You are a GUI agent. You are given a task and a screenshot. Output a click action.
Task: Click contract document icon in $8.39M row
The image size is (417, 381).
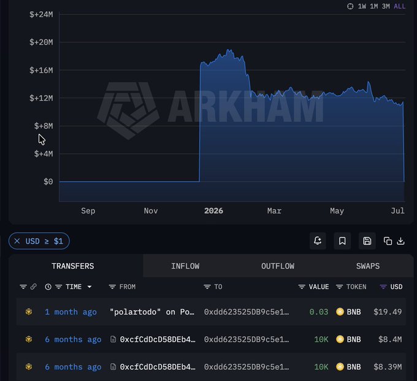(113, 367)
